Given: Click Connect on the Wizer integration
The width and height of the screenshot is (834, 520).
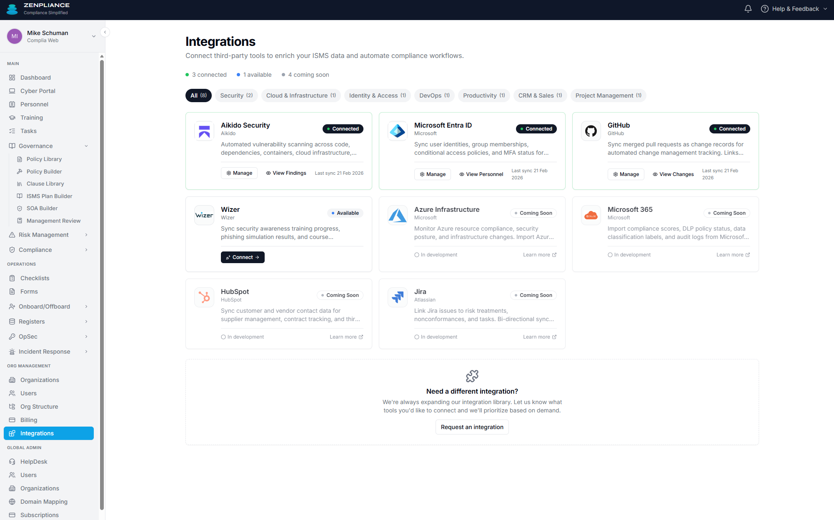Looking at the screenshot, I should tap(243, 257).
